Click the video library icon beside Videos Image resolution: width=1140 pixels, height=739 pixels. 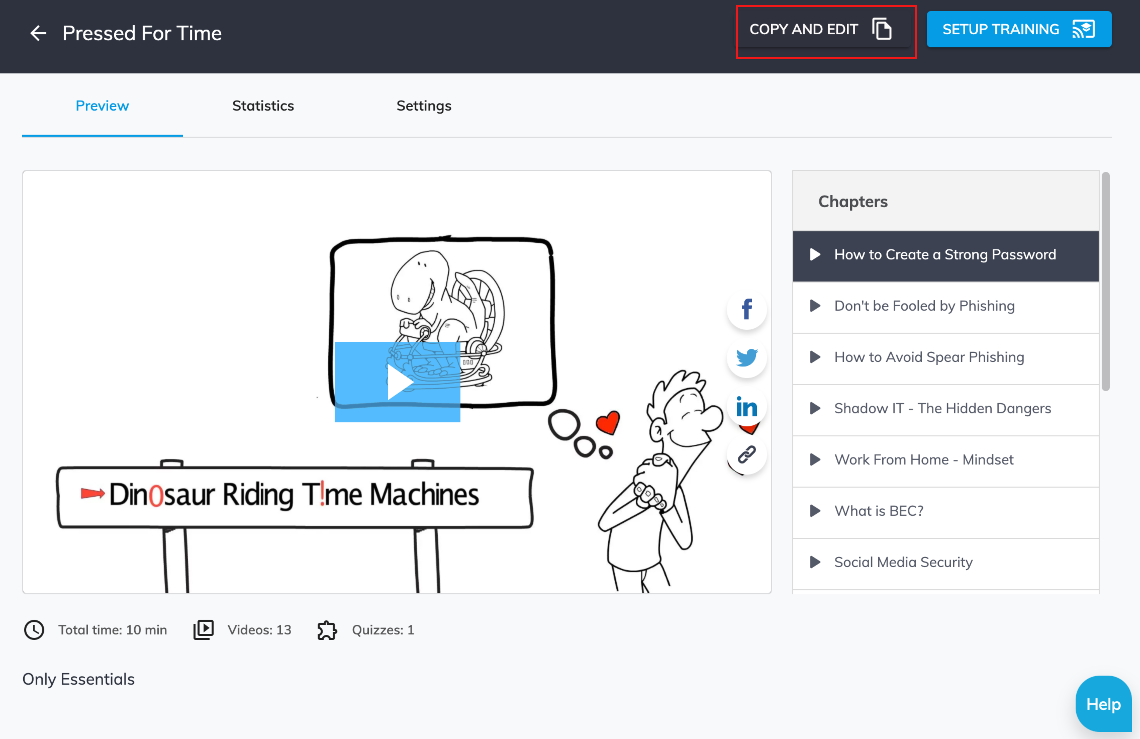203,630
